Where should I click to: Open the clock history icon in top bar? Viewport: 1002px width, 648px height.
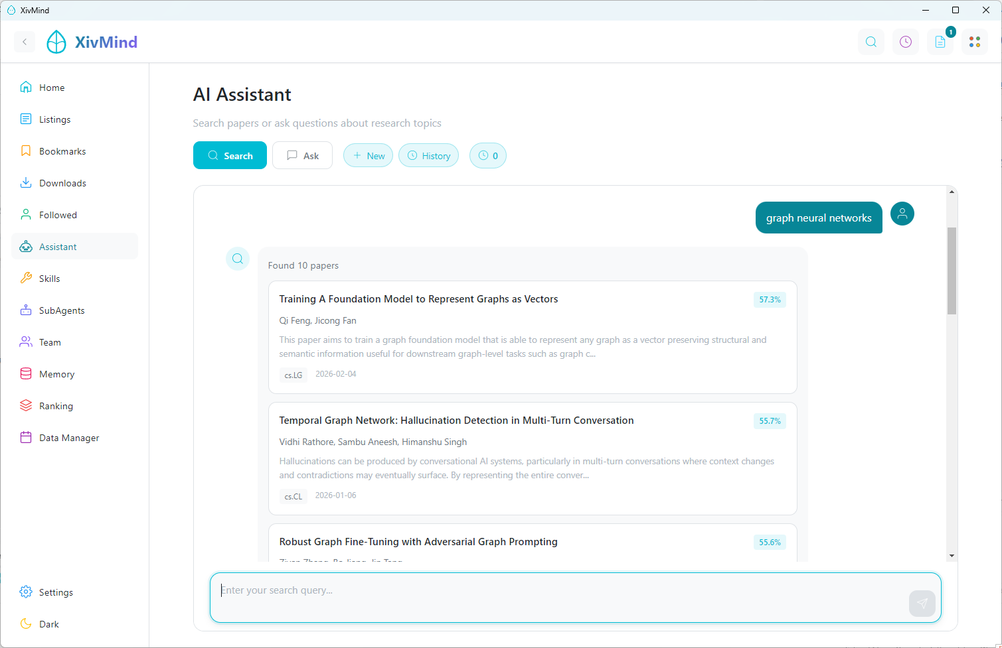click(906, 42)
